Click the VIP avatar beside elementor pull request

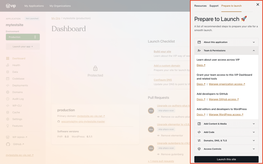tap(151, 129)
